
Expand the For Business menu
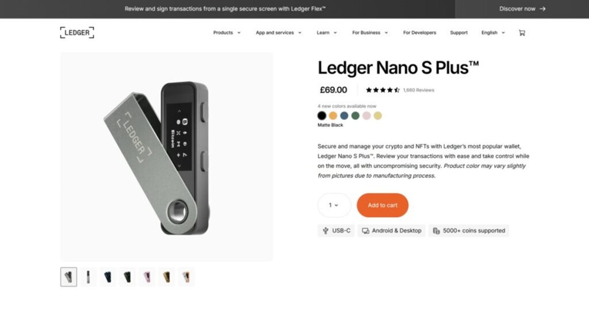[x=370, y=33]
